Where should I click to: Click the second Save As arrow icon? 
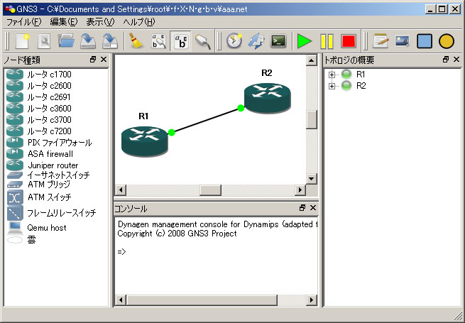[110, 41]
